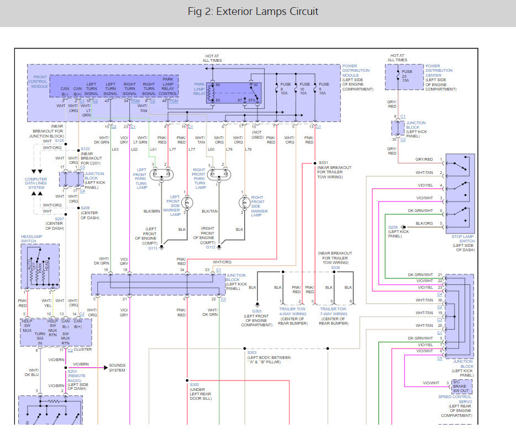The width and height of the screenshot is (516, 439).
Task: Click the 'BLK/BRN' wire label
Action: (151, 211)
